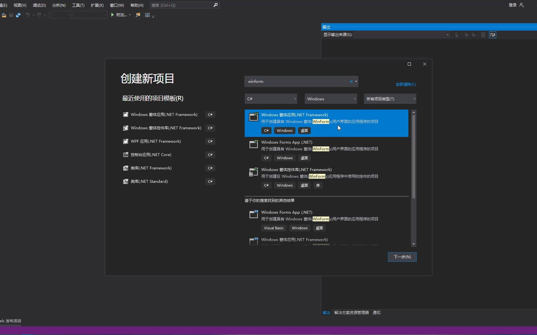This screenshot has height=335, width=537.
Task: Click the Open File toolbar icon
Action: [4, 15]
